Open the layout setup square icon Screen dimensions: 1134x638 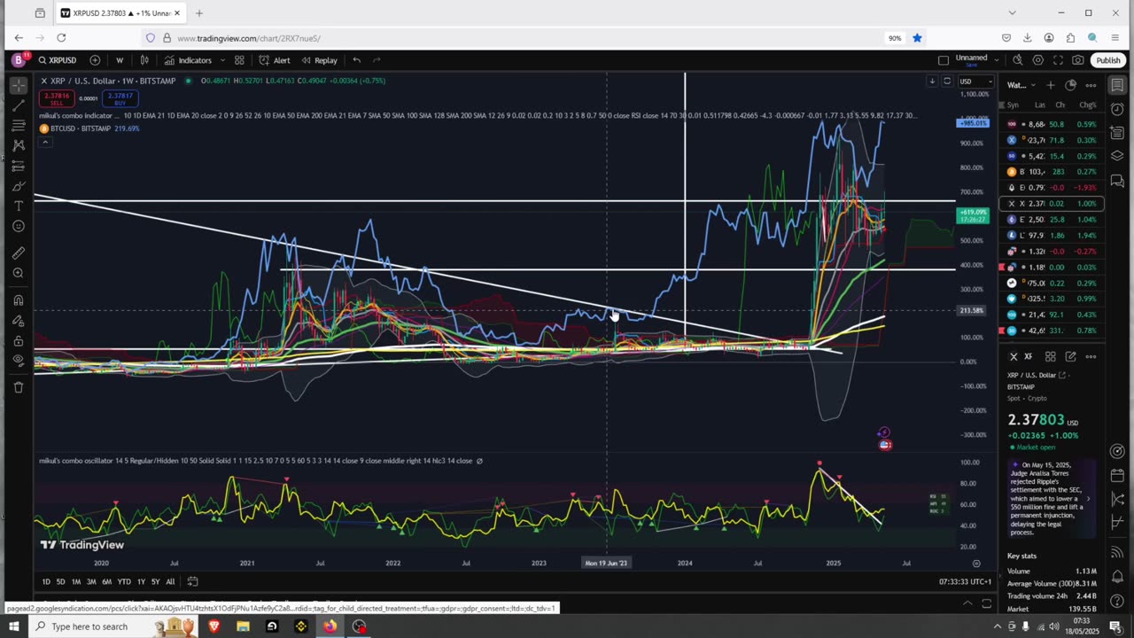[x=944, y=60]
